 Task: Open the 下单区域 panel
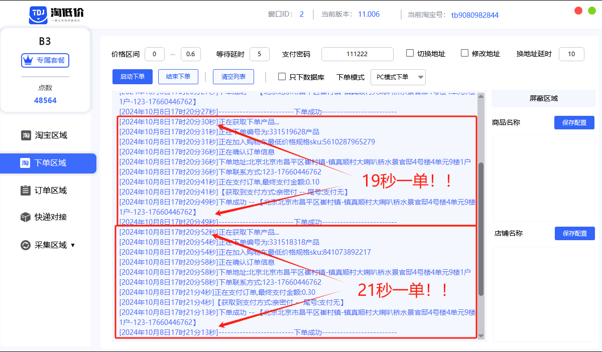[x=48, y=163]
